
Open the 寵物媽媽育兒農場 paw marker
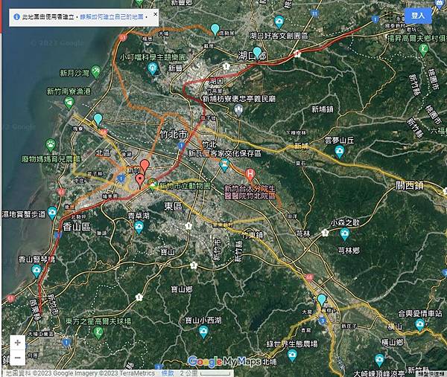coord(51,145)
